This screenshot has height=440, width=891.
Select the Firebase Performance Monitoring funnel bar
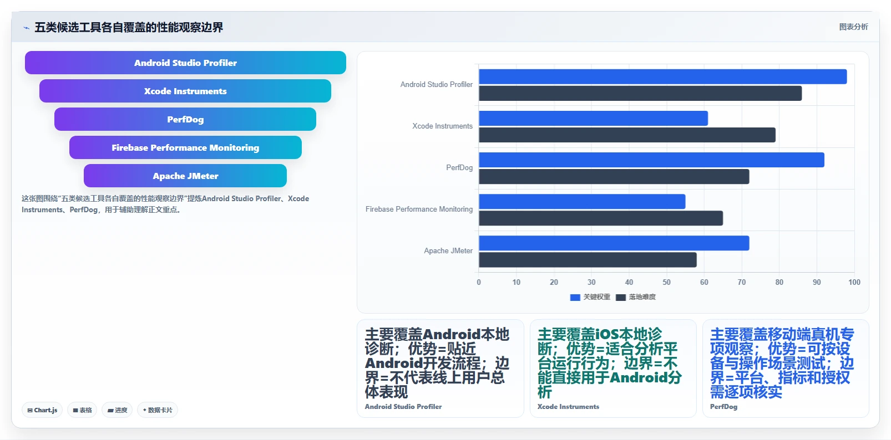point(185,147)
